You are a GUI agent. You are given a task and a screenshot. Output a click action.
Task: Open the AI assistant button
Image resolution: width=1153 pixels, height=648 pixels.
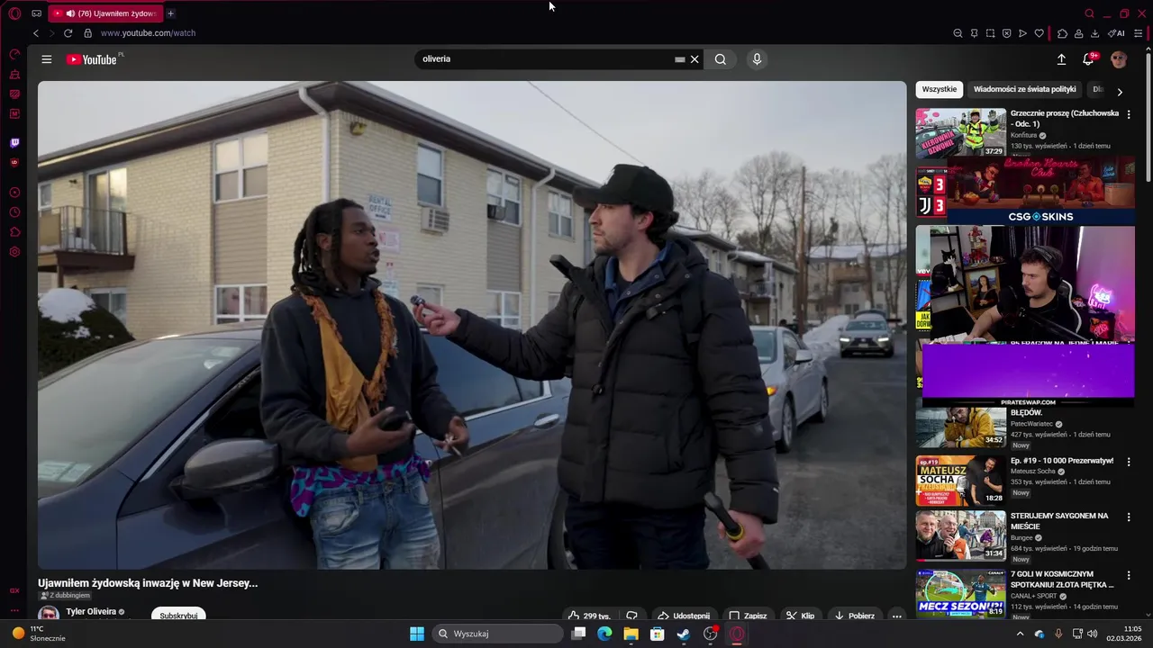pyautogui.click(x=1116, y=33)
